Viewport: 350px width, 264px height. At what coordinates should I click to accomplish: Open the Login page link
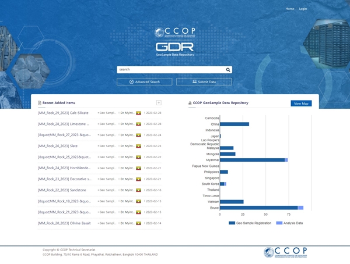click(303, 9)
